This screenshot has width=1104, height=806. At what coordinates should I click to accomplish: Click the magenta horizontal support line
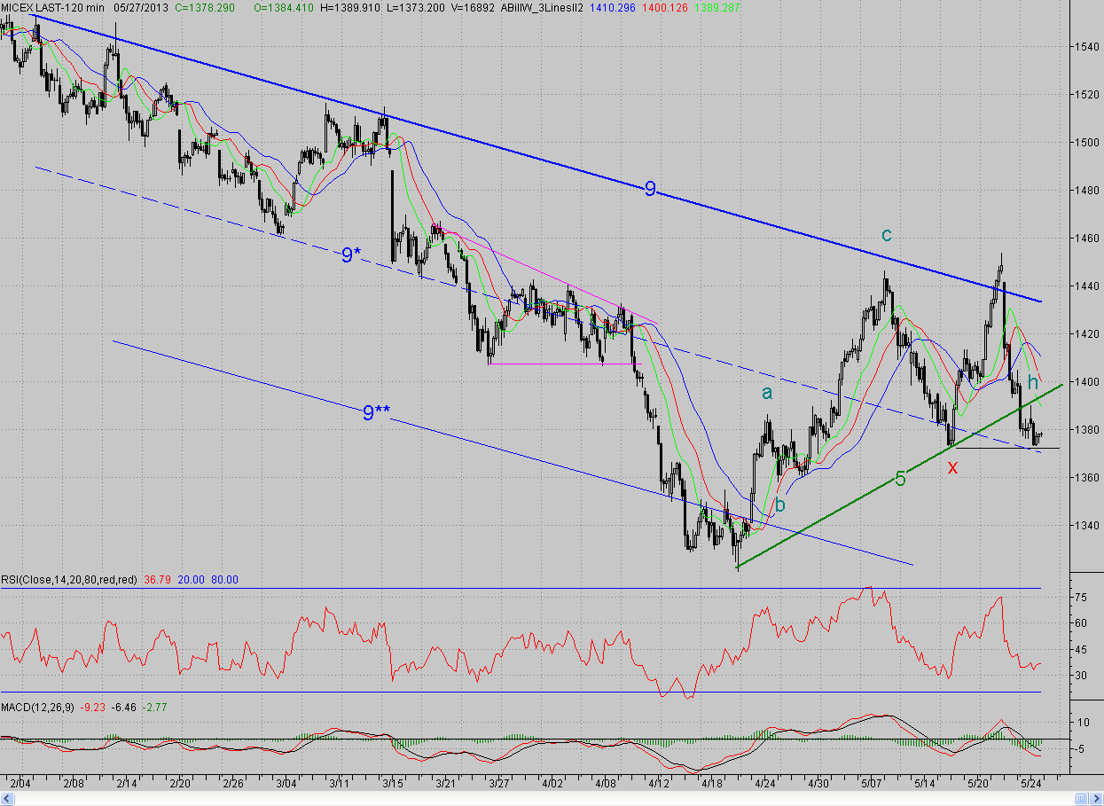click(563, 364)
